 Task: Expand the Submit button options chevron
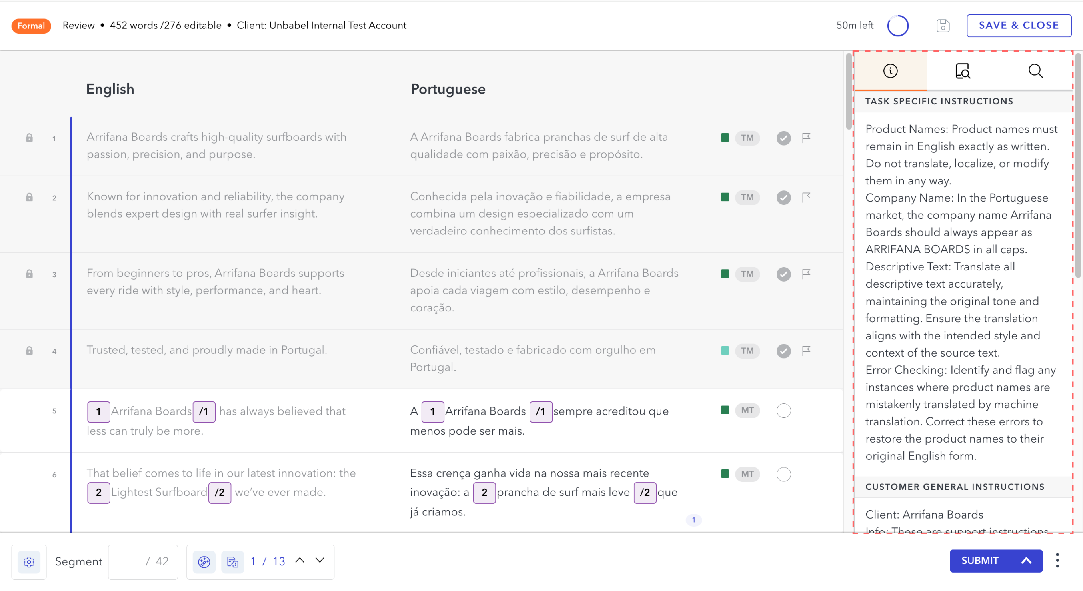[x=1027, y=561]
